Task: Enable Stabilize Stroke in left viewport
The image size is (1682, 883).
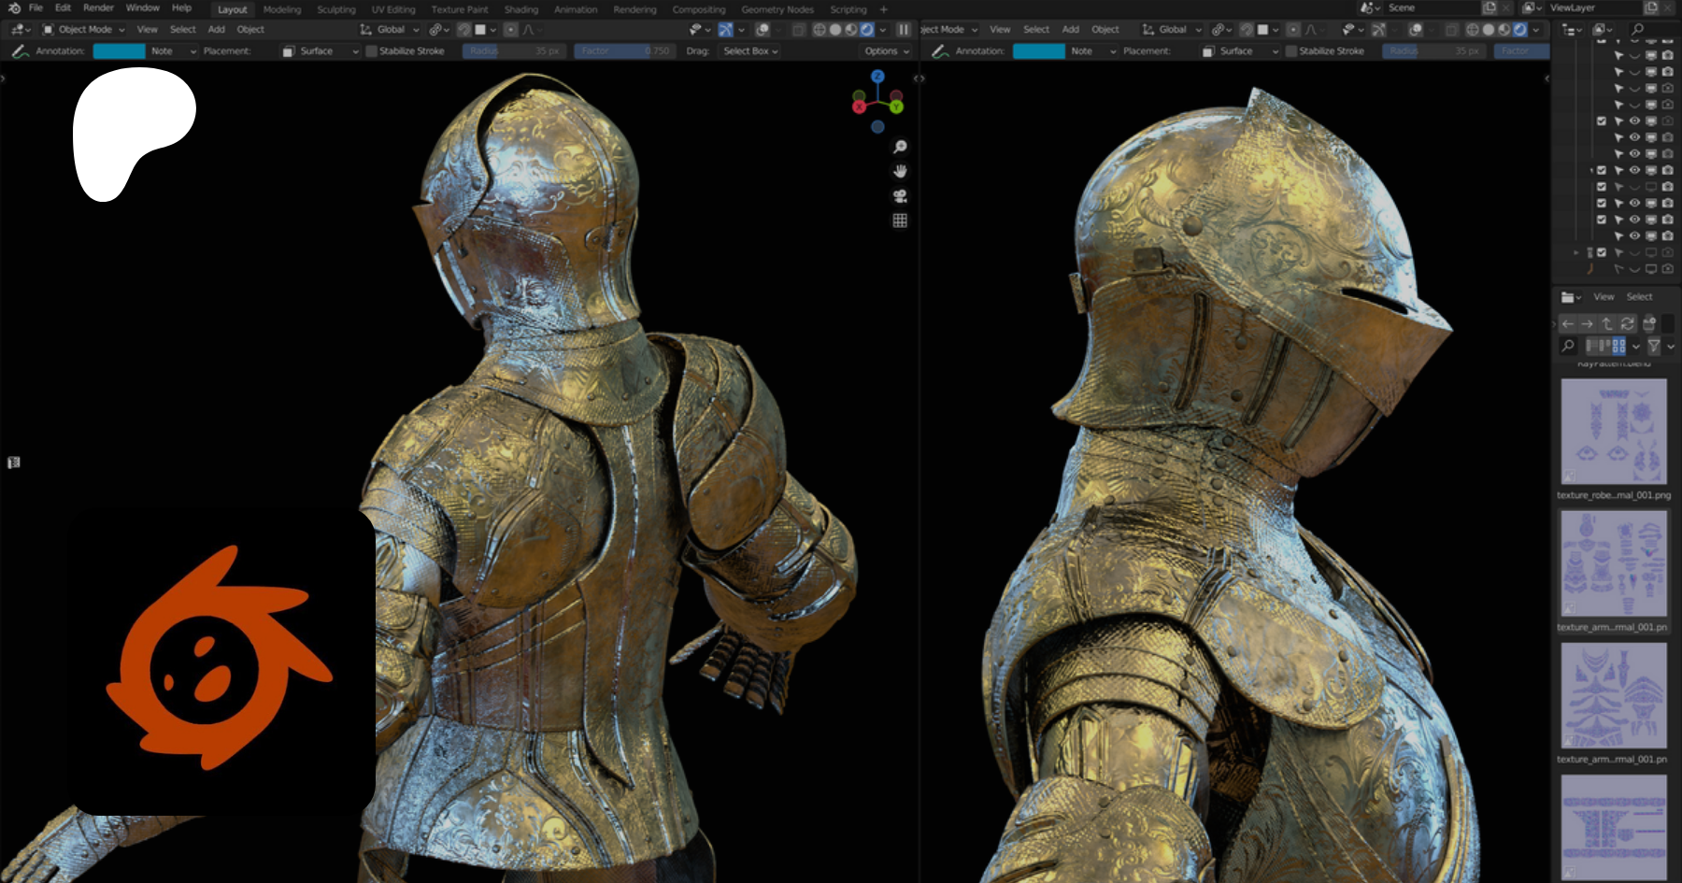Action: pos(372,51)
